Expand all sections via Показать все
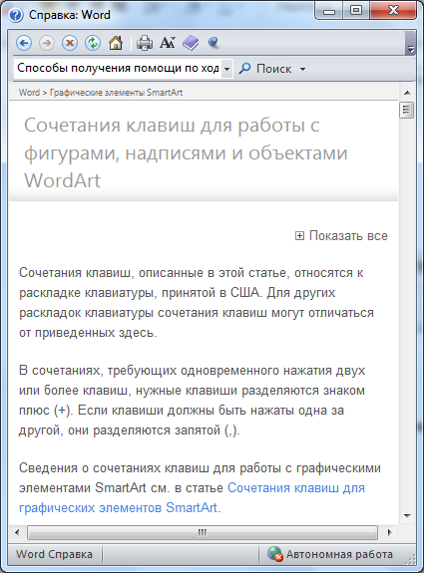Screen dimensions: 424x573 tap(348, 236)
